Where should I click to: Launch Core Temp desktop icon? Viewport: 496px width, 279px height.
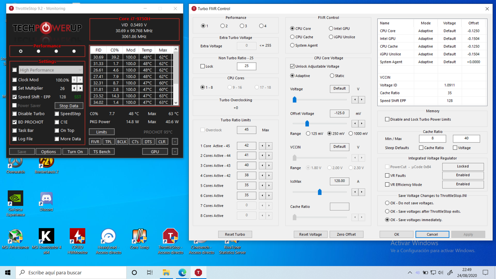(139, 239)
